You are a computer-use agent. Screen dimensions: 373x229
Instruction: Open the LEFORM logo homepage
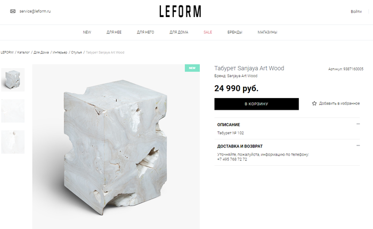click(180, 11)
